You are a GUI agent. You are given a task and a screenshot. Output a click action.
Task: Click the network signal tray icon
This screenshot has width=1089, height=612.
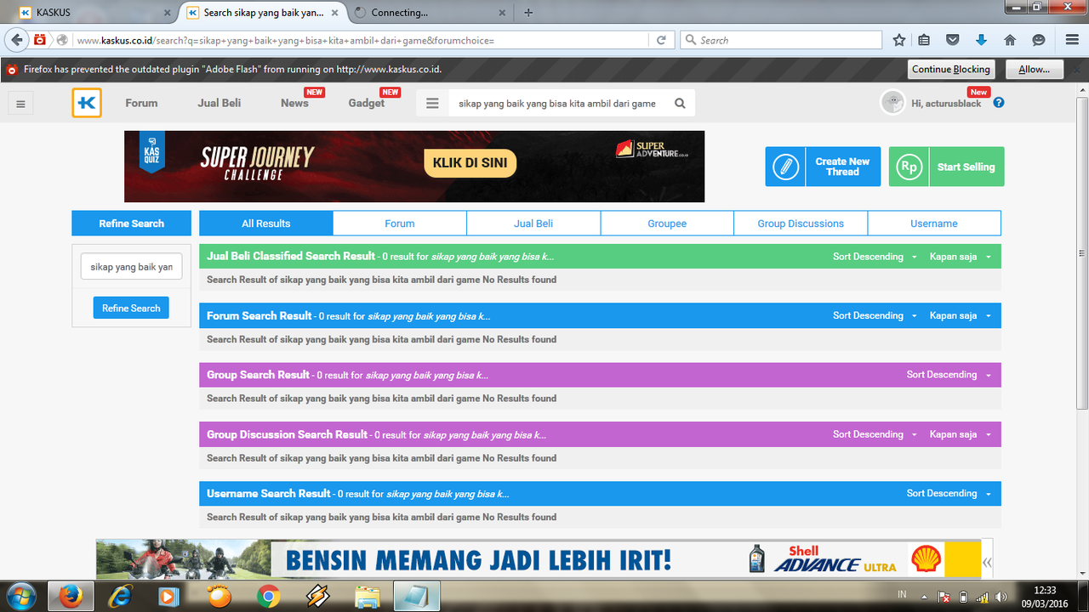(982, 597)
